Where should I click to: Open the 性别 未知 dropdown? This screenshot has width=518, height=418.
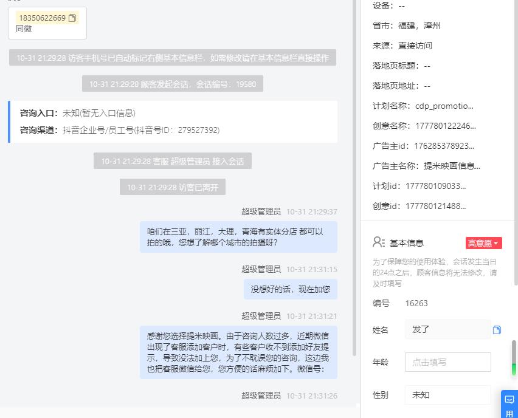[x=447, y=395]
